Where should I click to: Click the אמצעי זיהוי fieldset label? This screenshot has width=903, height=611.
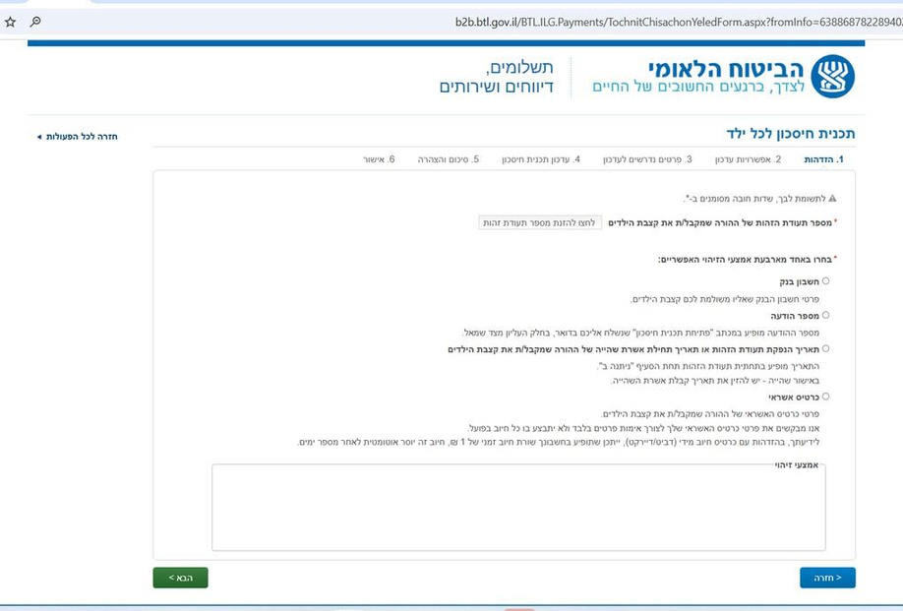(x=797, y=464)
